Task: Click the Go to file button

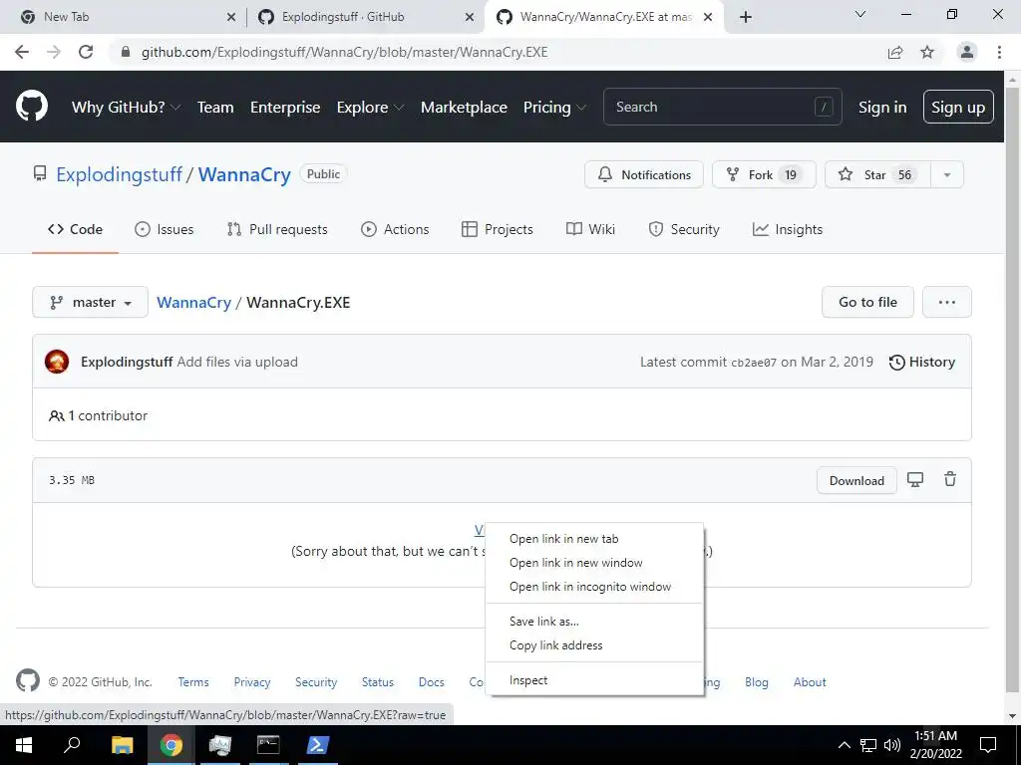Action: coord(867,302)
